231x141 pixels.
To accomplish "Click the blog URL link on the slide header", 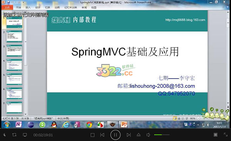I will point(185,20).
